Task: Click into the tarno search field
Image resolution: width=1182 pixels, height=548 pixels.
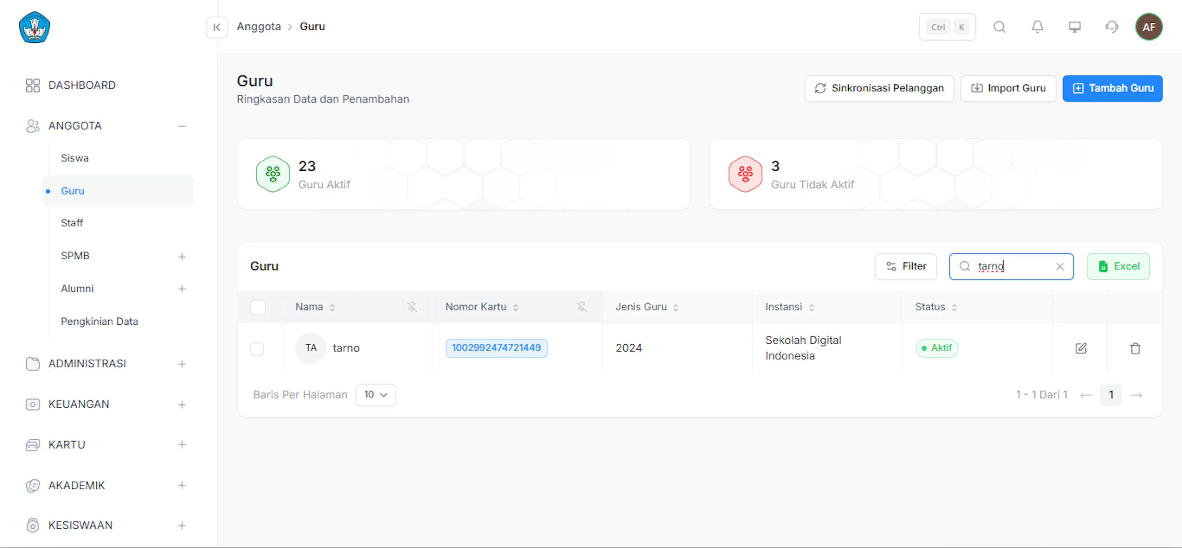Action: (x=1011, y=266)
